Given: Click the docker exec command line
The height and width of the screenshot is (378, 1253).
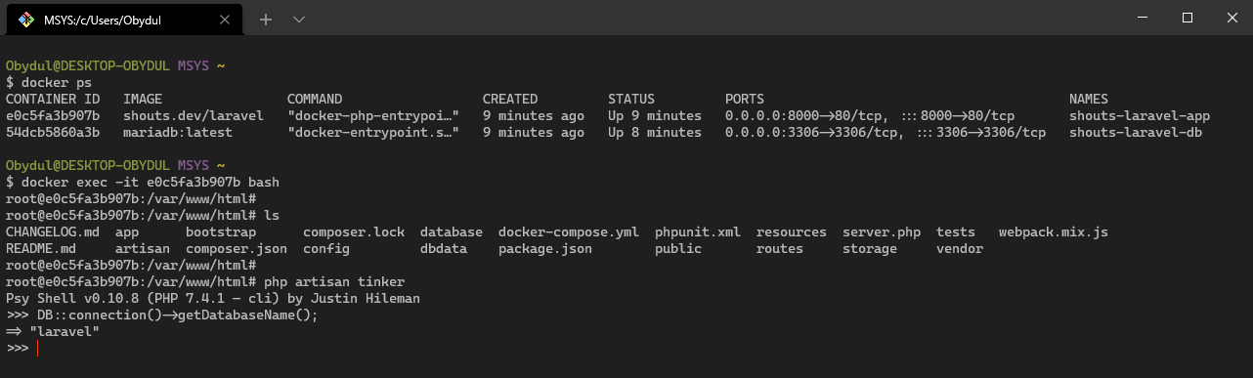Looking at the screenshot, I should 145,183.
